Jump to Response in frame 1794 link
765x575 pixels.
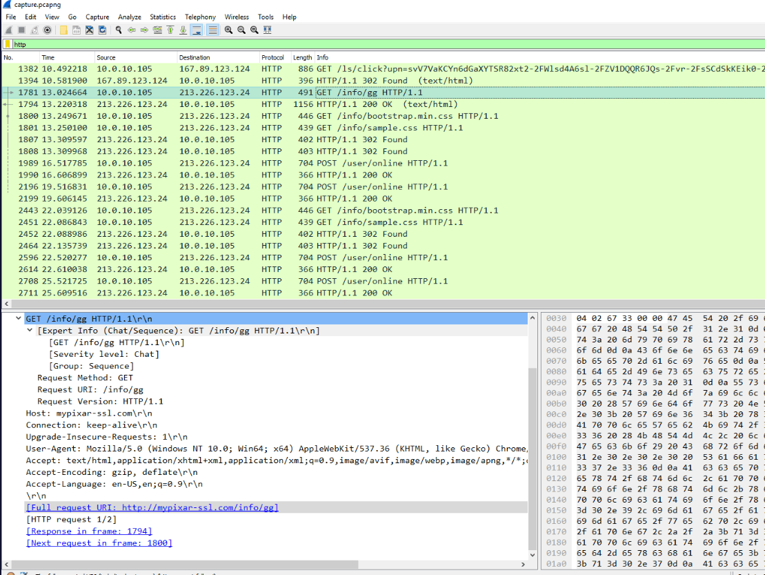tap(89, 531)
